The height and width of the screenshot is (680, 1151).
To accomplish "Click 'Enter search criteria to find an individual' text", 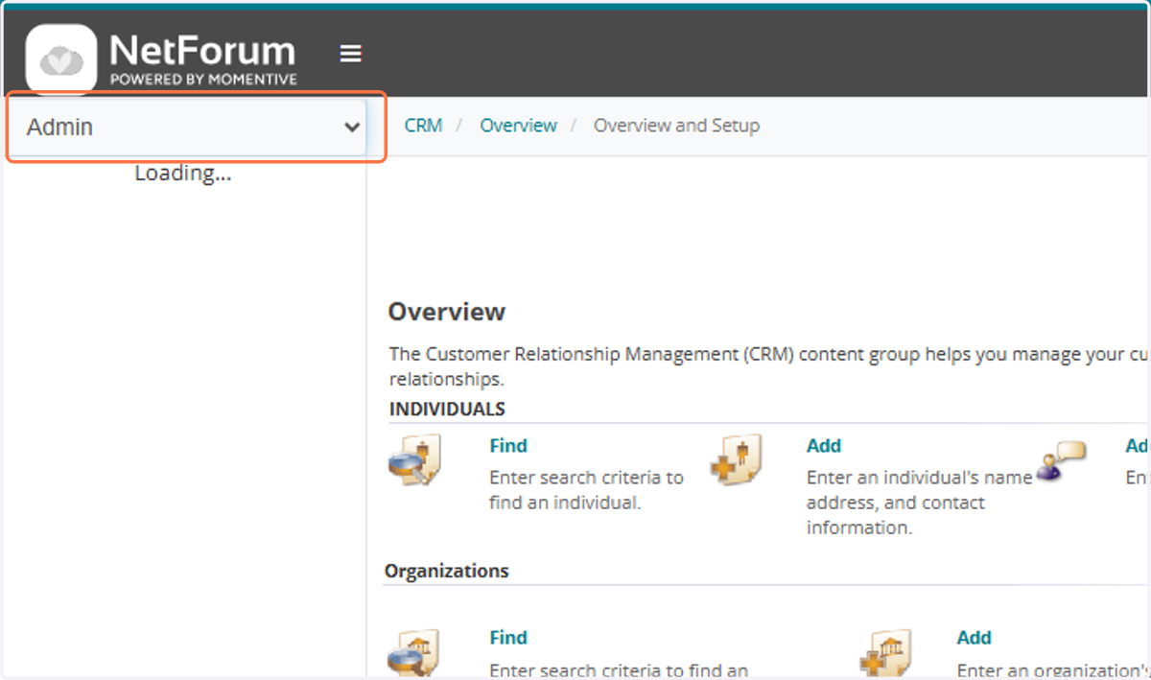I will [x=587, y=489].
